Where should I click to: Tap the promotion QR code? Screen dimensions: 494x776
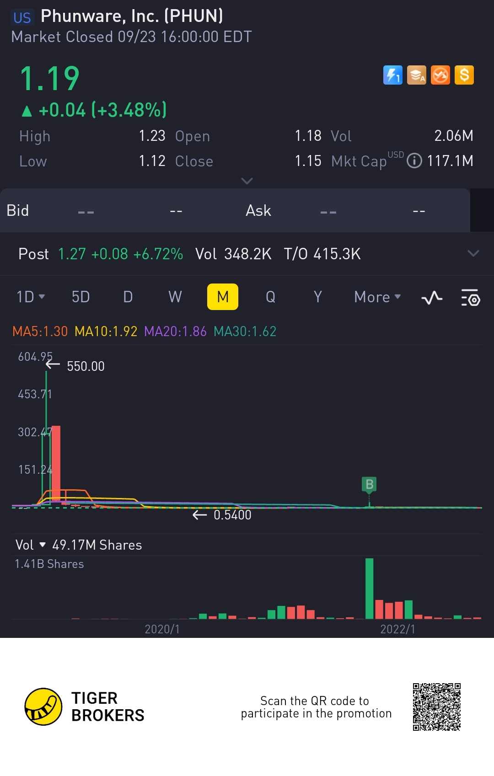(x=437, y=707)
